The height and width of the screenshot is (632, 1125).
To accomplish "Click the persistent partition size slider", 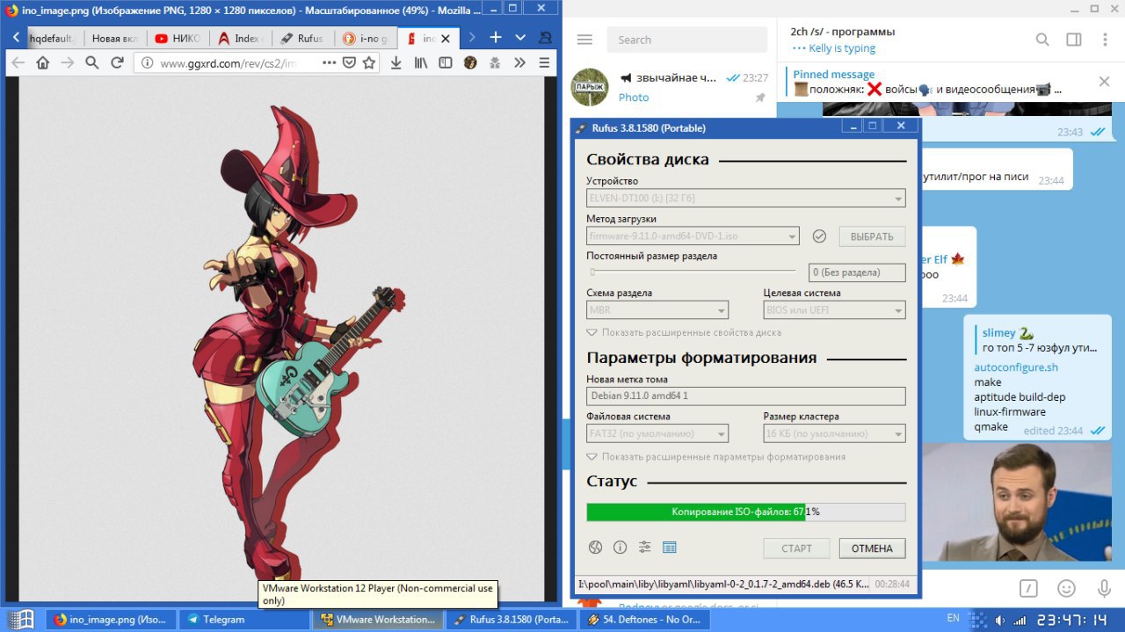I will click(x=692, y=272).
